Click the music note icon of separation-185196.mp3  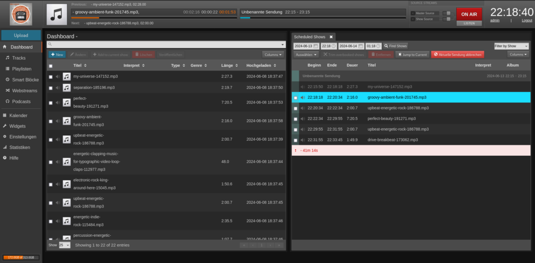66,88
